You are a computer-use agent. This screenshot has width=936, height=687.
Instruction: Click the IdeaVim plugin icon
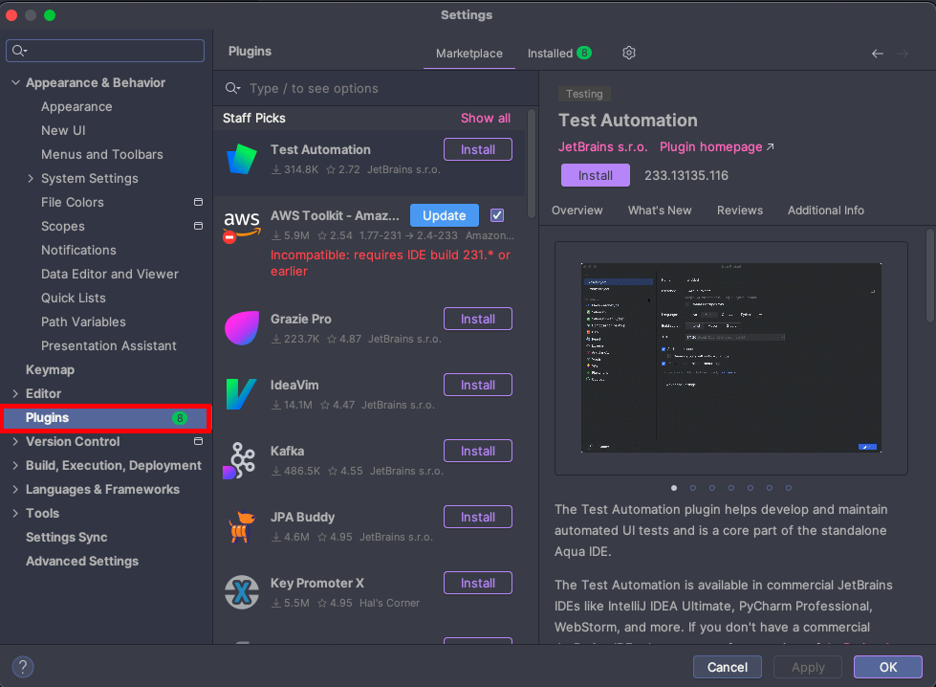pos(242,394)
